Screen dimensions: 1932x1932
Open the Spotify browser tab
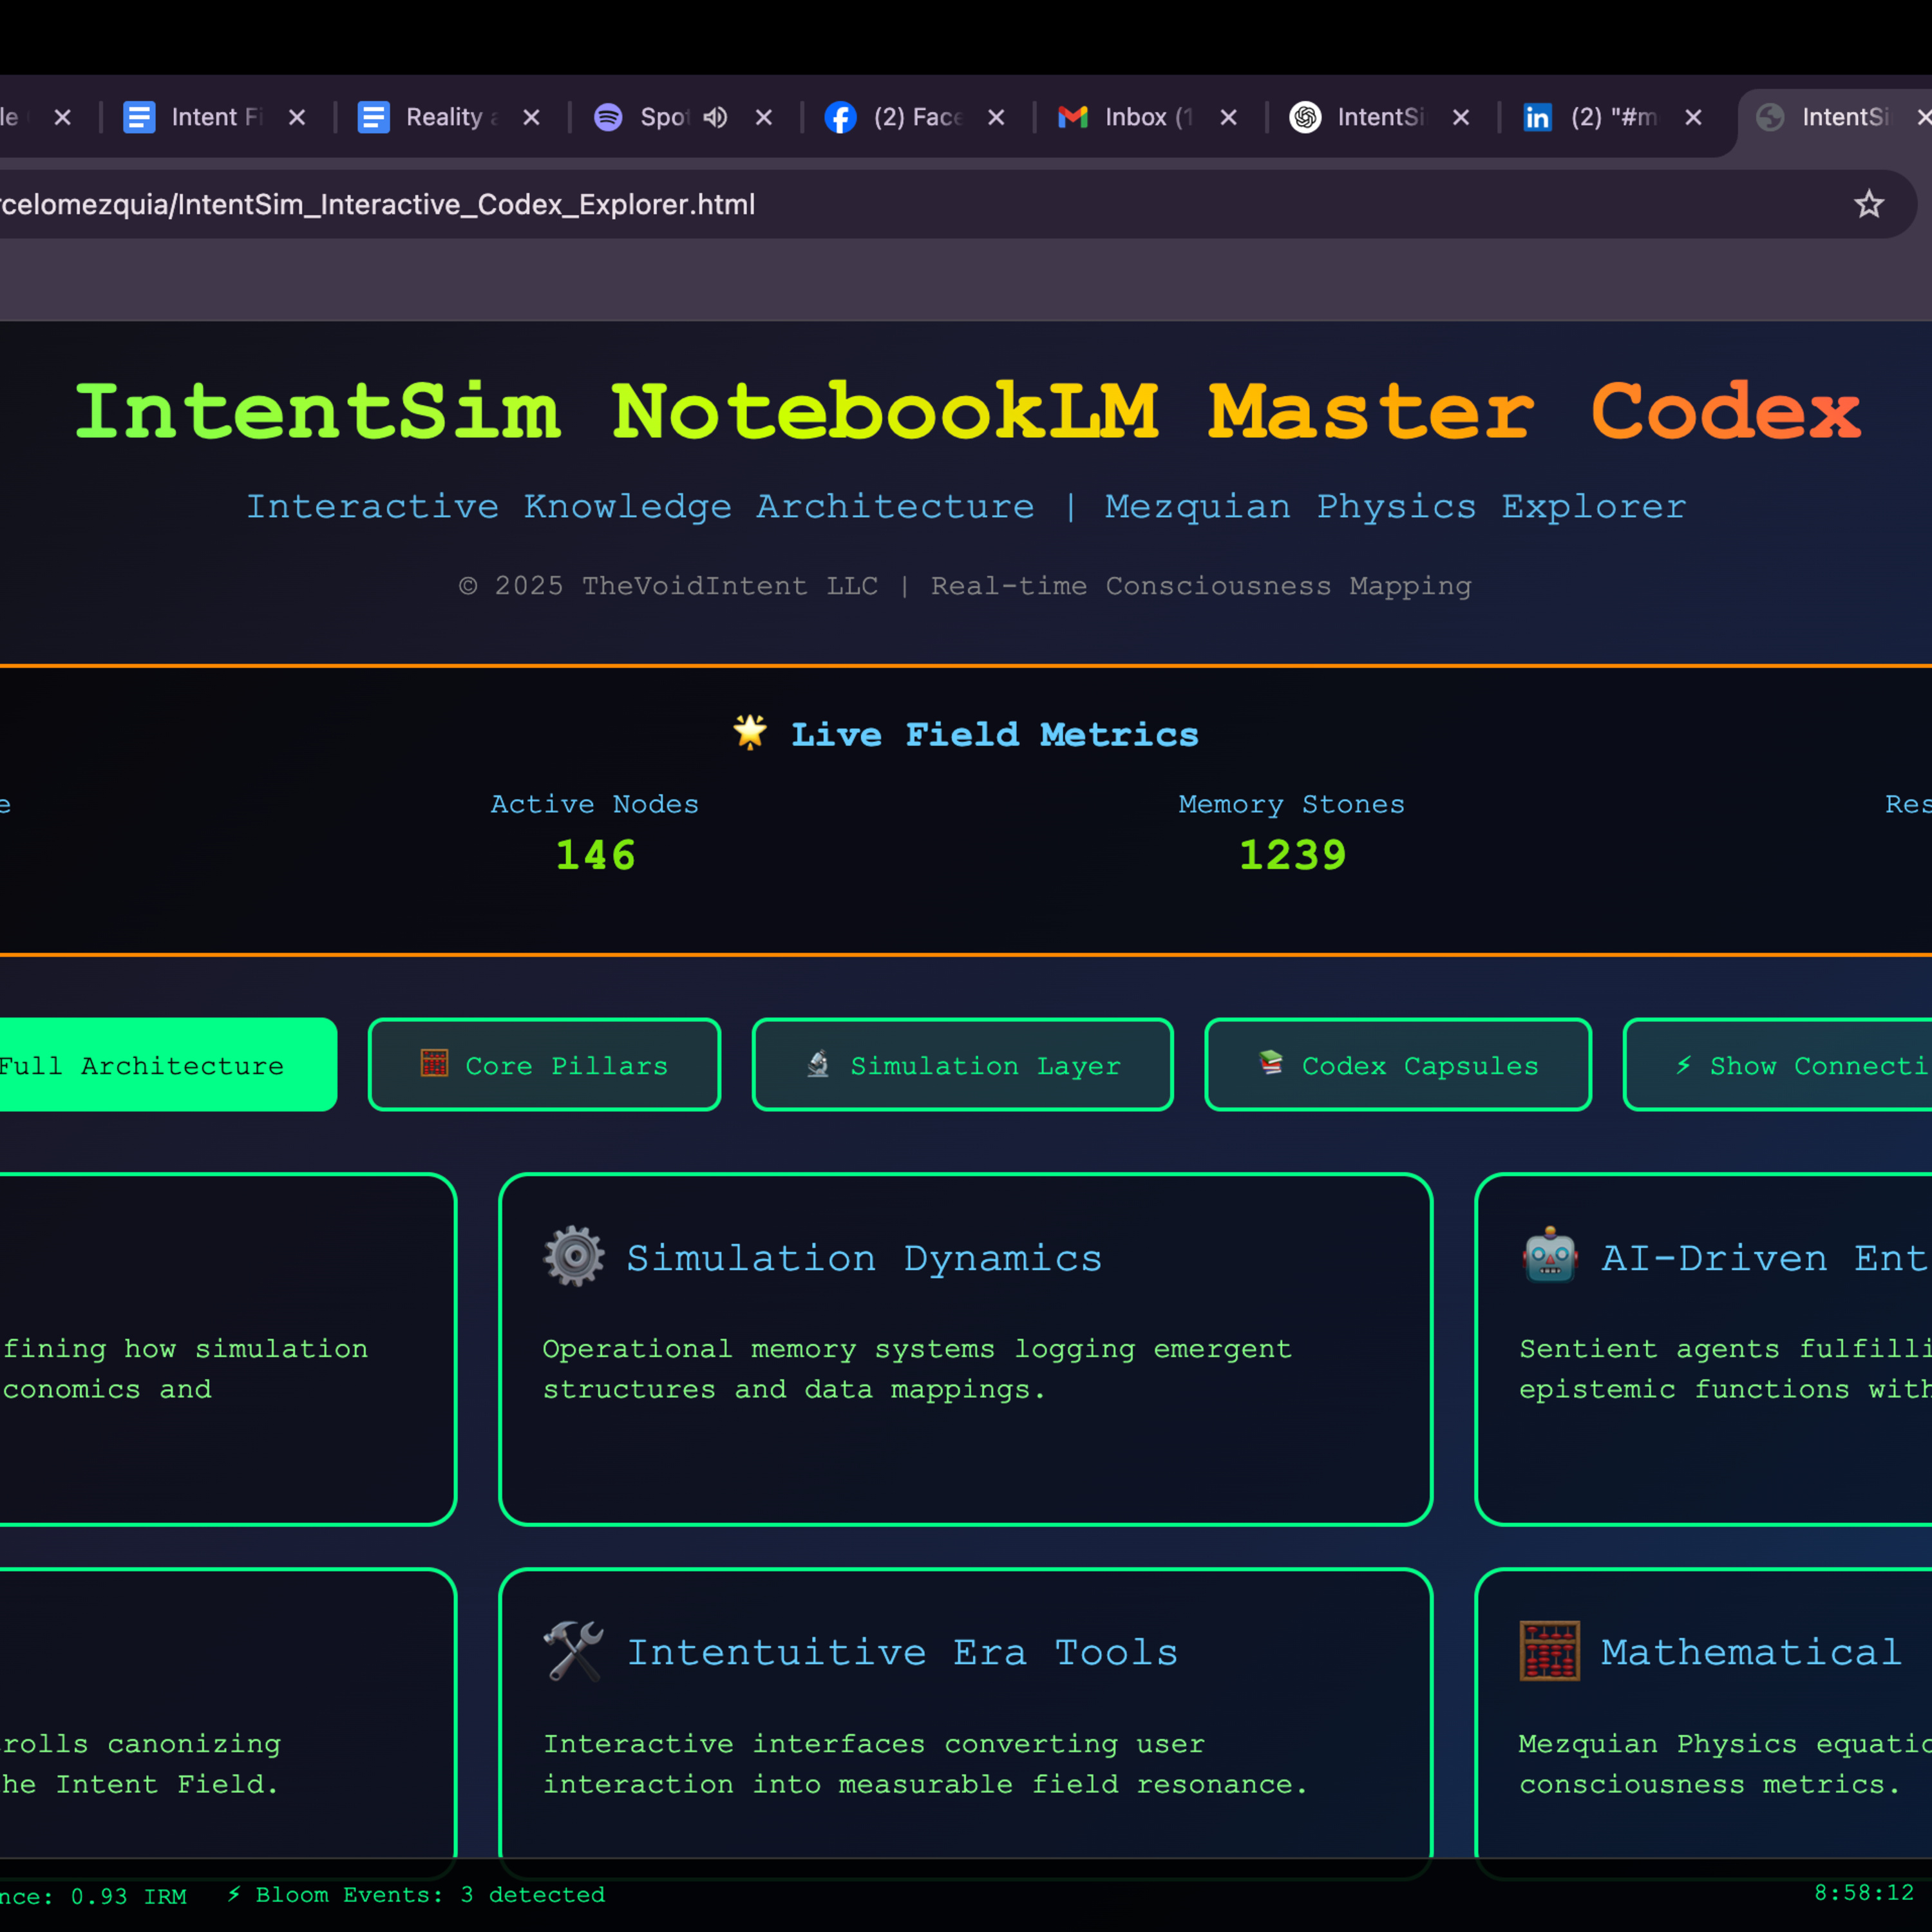[640, 117]
